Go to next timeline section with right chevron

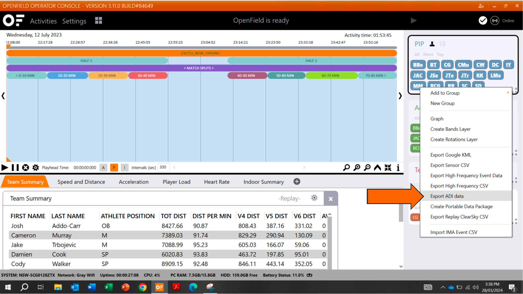pyautogui.click(x=400, y=96)
